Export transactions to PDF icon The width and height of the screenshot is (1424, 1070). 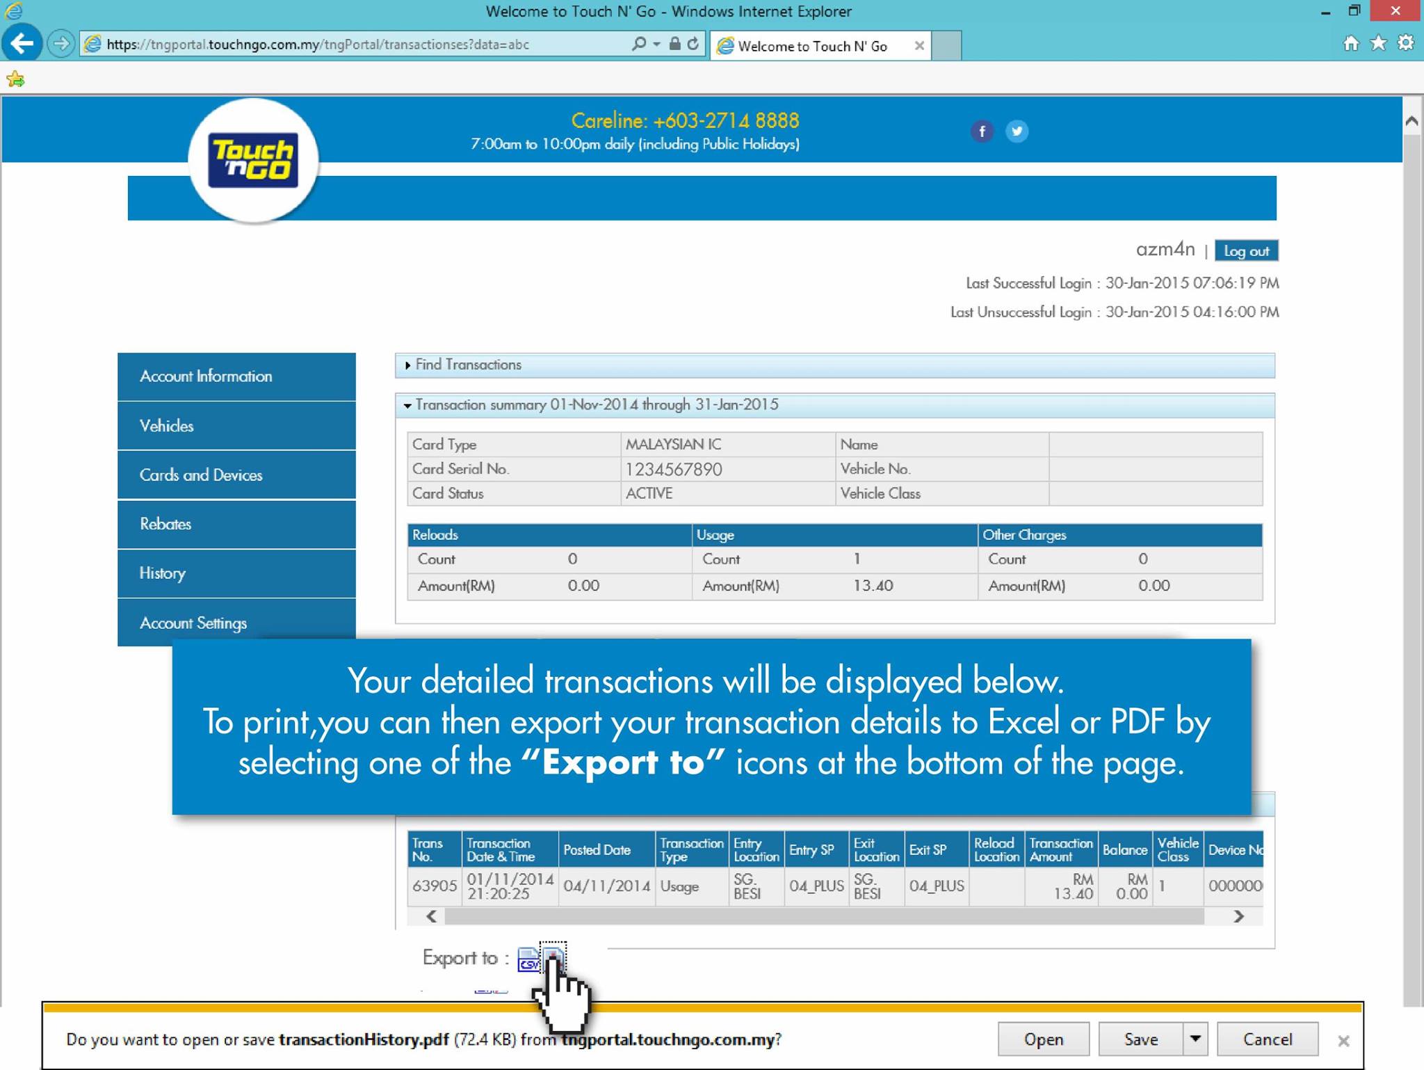coord(553,958)
